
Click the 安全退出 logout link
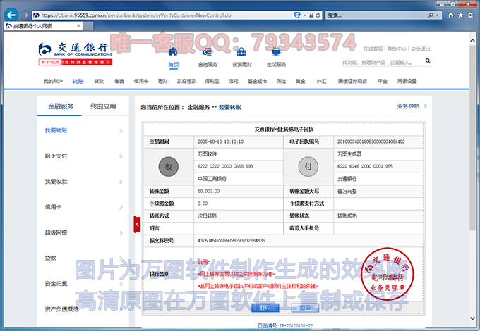click(421, 49)
